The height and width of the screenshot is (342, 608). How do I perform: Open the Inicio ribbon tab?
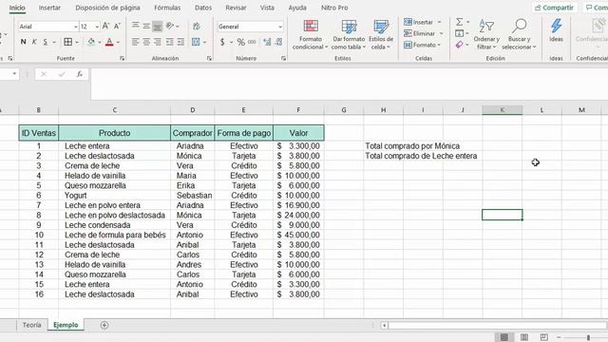[17, 8]
